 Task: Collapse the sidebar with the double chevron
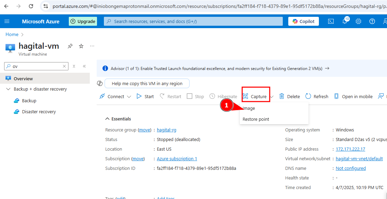pyautogui.click(x=84, y=66)
